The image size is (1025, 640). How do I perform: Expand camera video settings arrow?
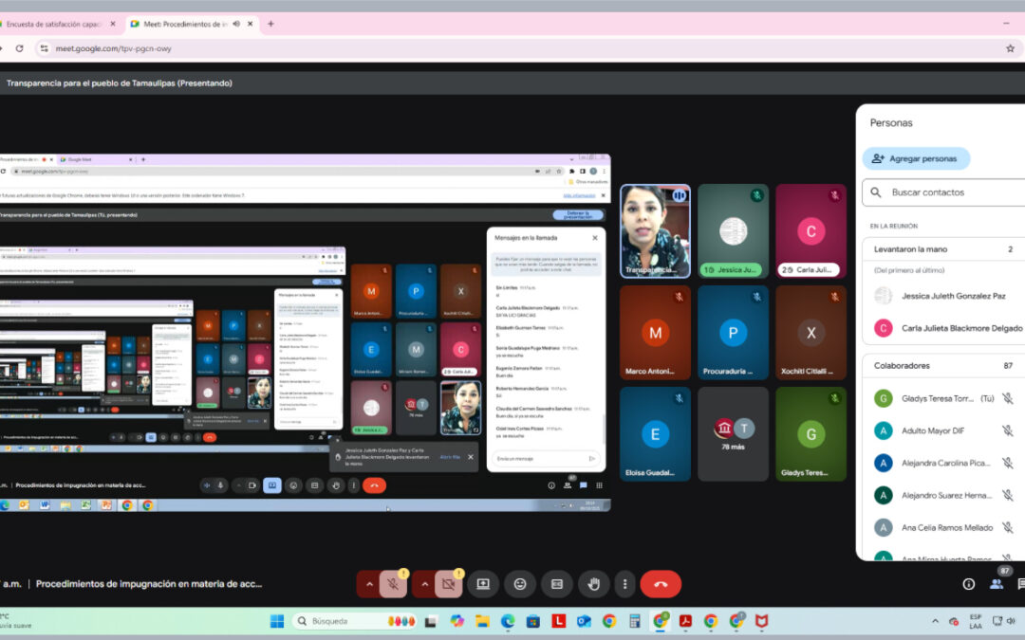(x=424, y=584)
